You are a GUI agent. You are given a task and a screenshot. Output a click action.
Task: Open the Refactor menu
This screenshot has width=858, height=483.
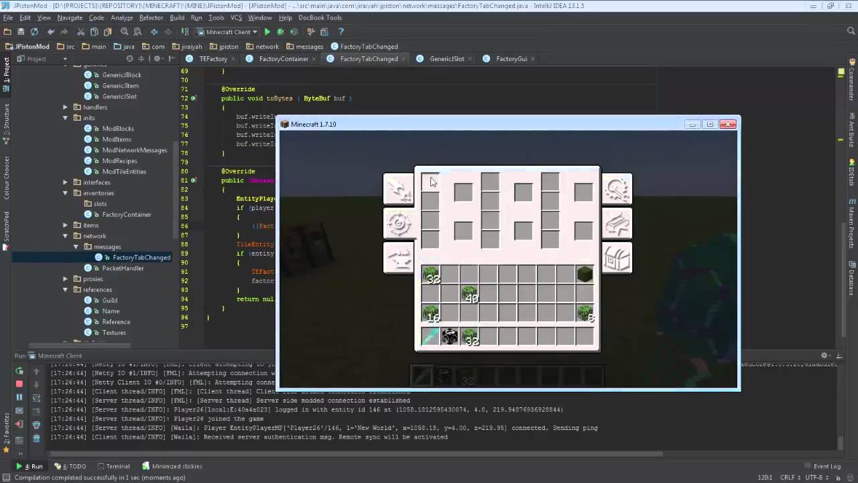coord(151,17)
